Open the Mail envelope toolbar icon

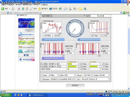click(65, 9)
